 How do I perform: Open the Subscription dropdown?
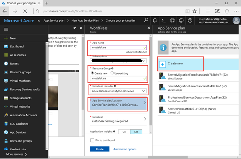(118, 61)
